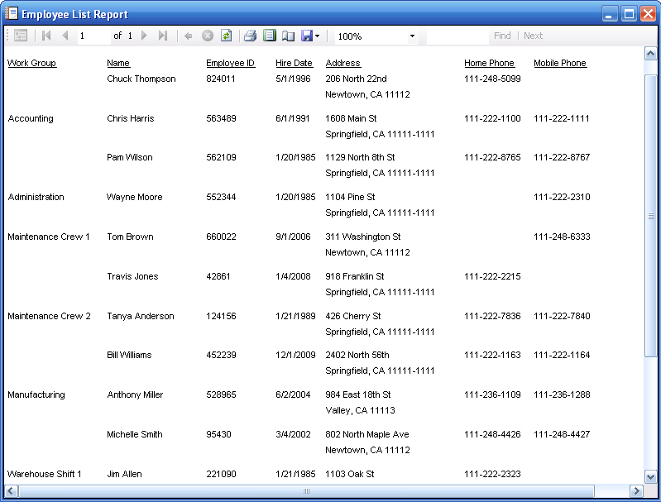Screen dimensions: 661x502
Task: Go to the first page
Action: click(46, 36)
